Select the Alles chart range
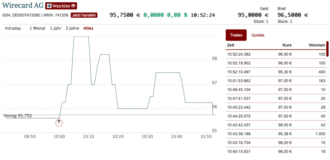The image size is (330, 160). (x=88, y=28)
